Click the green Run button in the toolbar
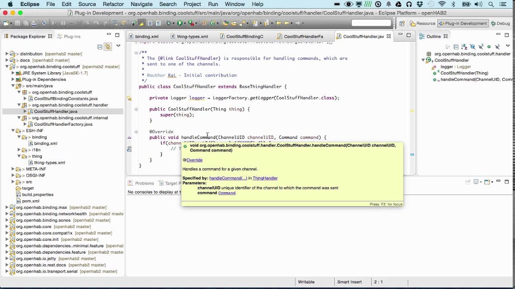This screenshot has width=515, height=289. point(180,23)
